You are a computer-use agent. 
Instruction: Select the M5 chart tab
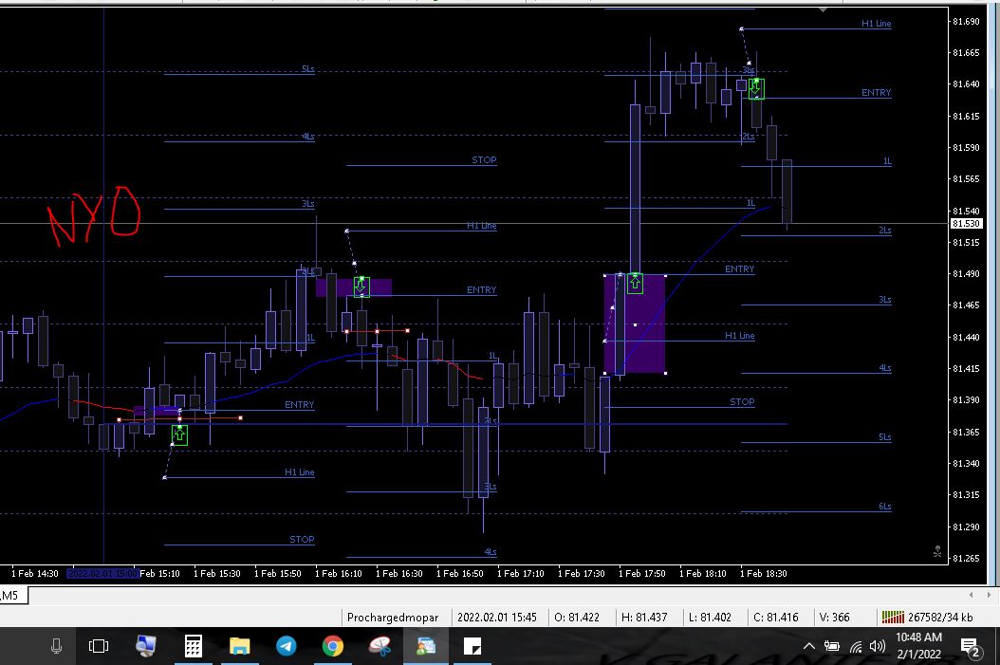(10, 596)
